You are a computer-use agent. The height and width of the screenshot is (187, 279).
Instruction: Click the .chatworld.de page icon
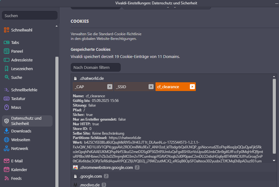pos(75,78)
